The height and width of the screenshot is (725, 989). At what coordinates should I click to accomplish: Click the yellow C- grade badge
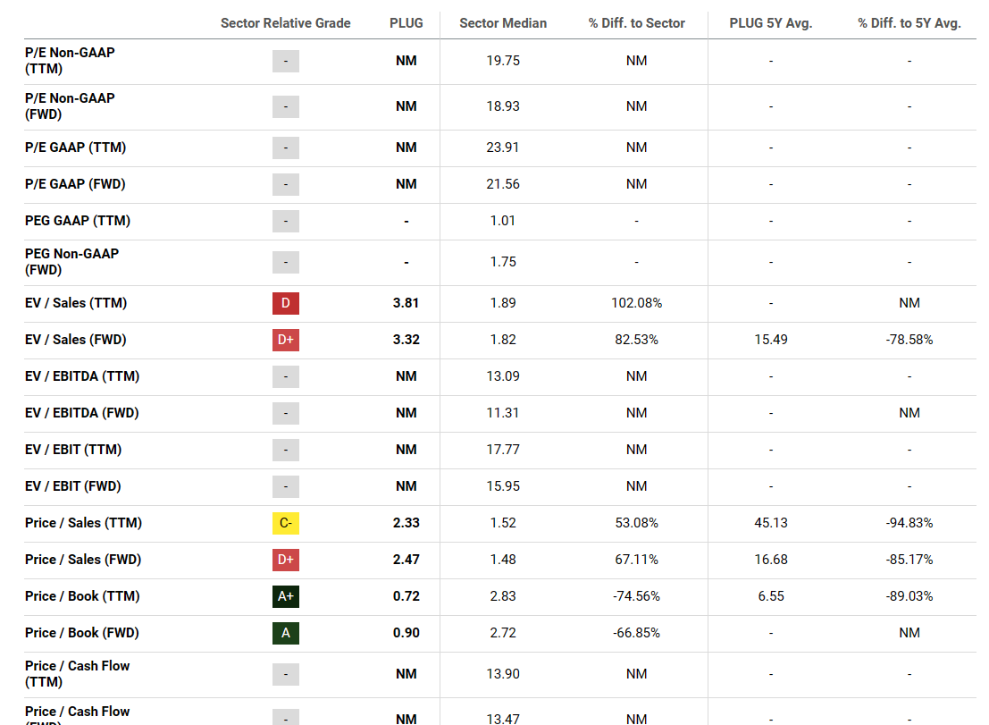tap(286, 523)
